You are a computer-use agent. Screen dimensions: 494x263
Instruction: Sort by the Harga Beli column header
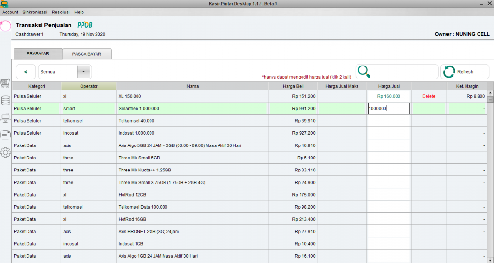[x=293, y=86]
